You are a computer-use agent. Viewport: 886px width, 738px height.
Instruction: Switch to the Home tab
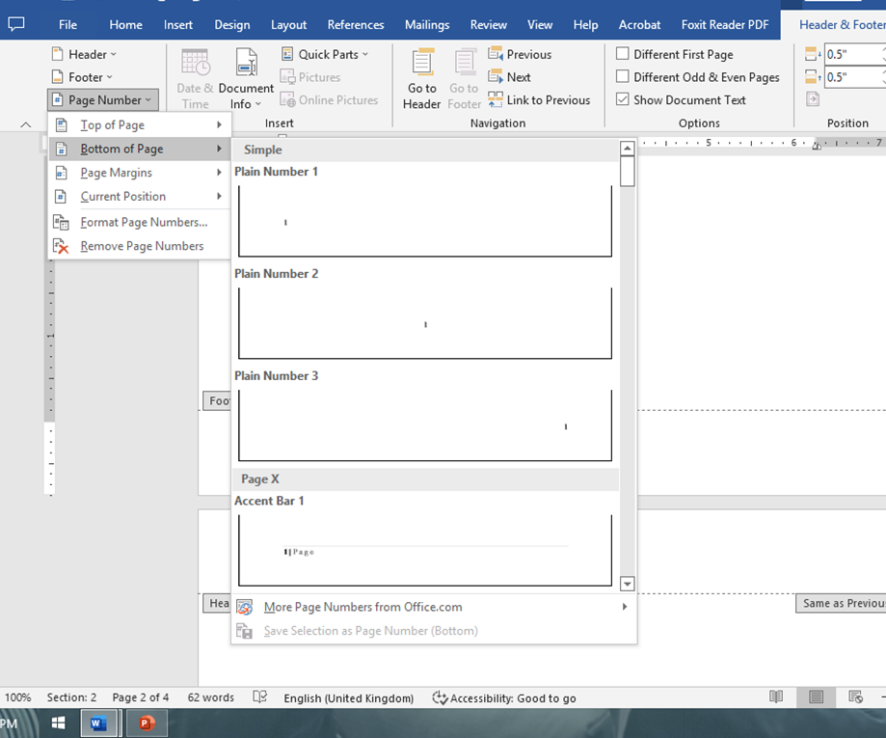125,25
